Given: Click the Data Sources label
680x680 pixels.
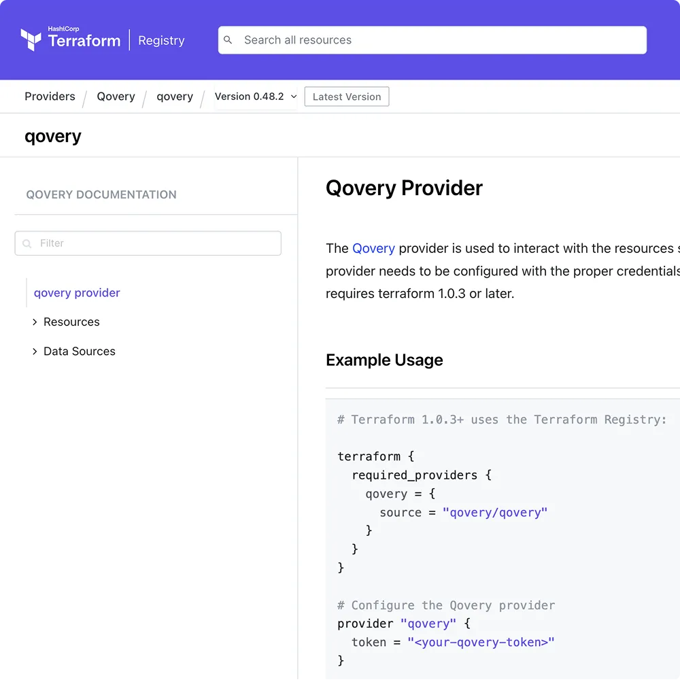Looking at the screenshot, I should (80, 352).
